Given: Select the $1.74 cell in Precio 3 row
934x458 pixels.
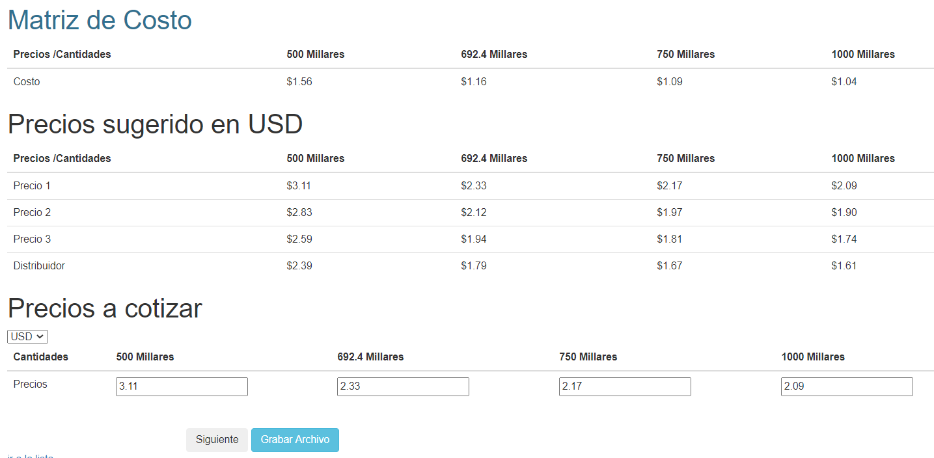Looking at the screenshot, I should (844, 239).
